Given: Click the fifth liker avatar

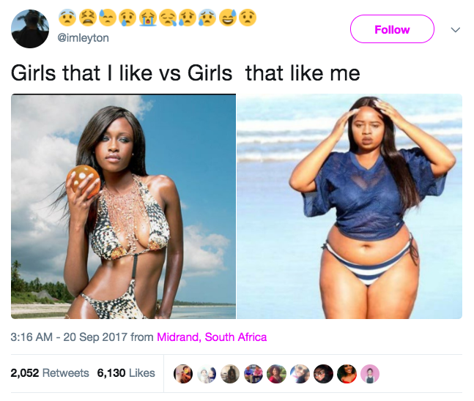Looking at the screenshot, I should coord(277,374).
